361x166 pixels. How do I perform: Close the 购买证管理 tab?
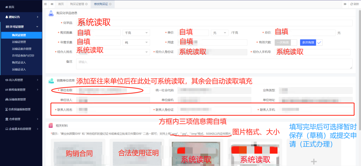click(x=87, y=4)
